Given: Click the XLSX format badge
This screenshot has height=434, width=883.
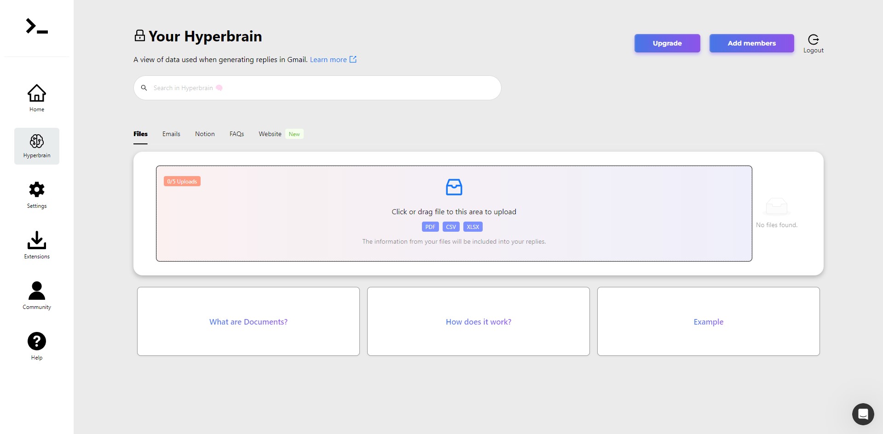Looking at the screenshot, I should (x=473, y=227).
